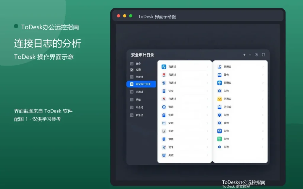Click the 论文 entry text

click(171, 91)
